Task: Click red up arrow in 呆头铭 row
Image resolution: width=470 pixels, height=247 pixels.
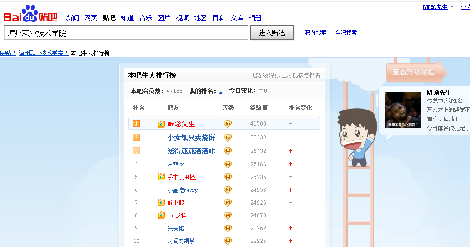Action: tap(290, 228)
